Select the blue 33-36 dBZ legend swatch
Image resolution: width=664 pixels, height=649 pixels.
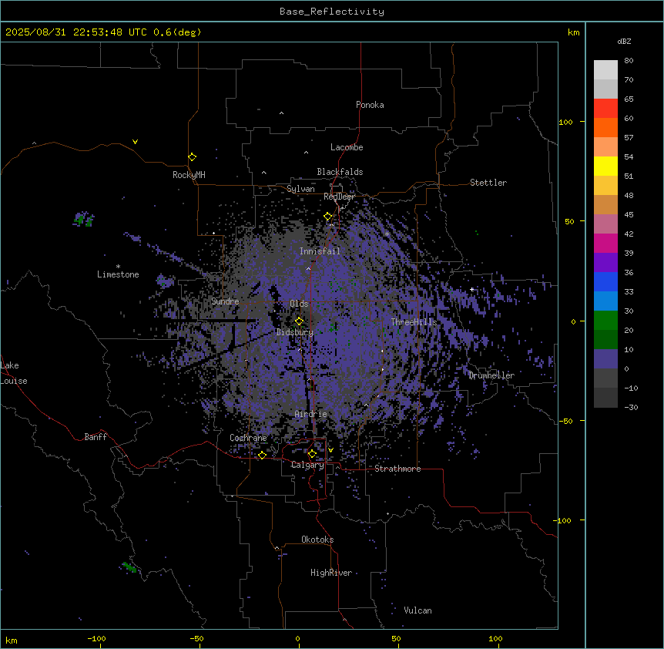[x=605, y=281]
